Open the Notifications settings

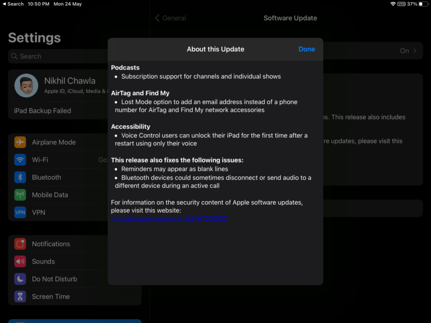click(58, 244)
